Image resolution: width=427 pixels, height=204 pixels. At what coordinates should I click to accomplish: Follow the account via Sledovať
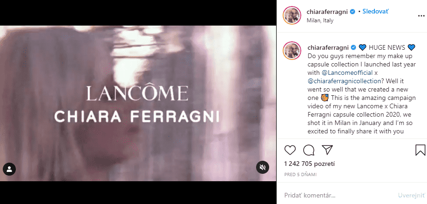(375, 12)
